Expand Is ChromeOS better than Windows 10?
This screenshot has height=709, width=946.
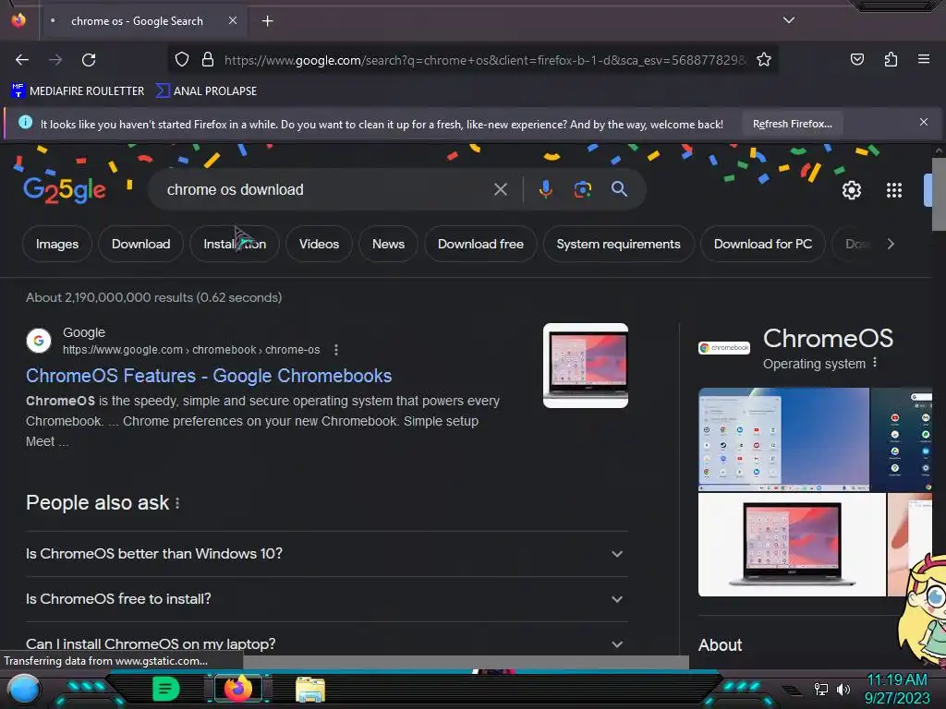326,554
